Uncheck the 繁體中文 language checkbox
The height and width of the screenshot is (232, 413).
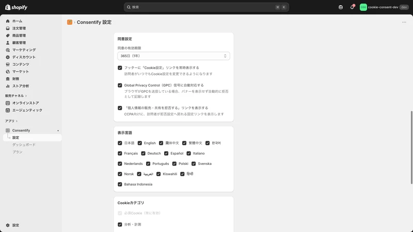(x=184, y=143)
